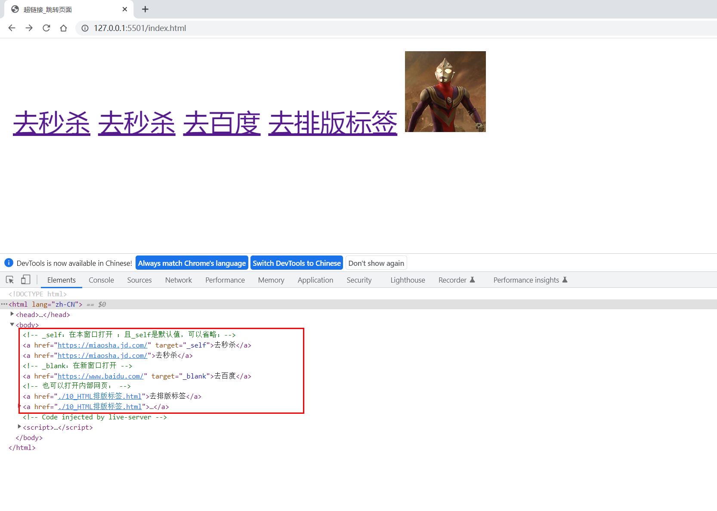Select the 也可以打开内部网页 comment line
Screen dimensions: 717x511
pyautogui.click(x=77, y=386)
